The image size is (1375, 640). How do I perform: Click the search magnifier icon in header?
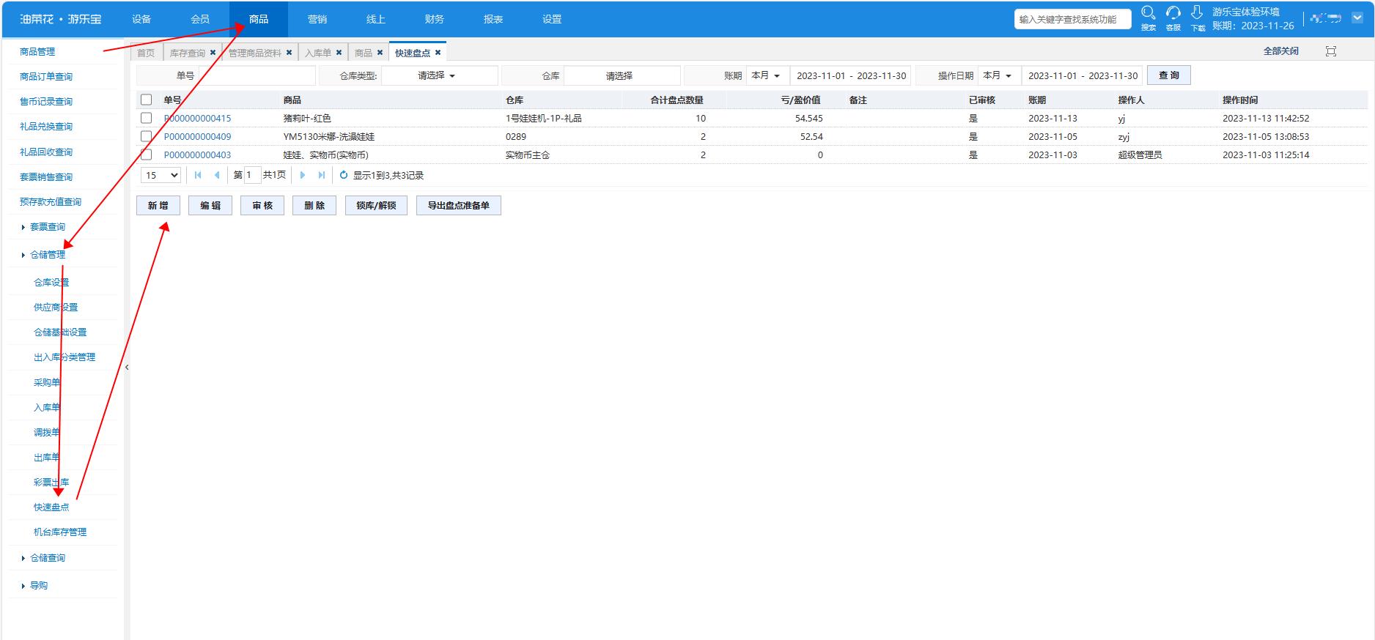1149,13
